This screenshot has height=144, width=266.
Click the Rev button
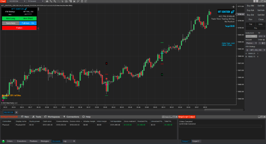click(x=250, y=19)
